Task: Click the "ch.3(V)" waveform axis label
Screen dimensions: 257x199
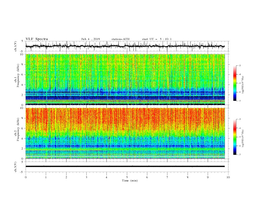Action: coord(16,167)
